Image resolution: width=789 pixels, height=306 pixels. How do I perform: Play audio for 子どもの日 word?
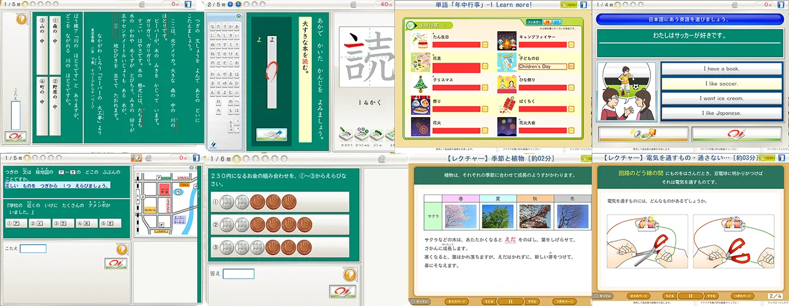(x=571, y=66)
